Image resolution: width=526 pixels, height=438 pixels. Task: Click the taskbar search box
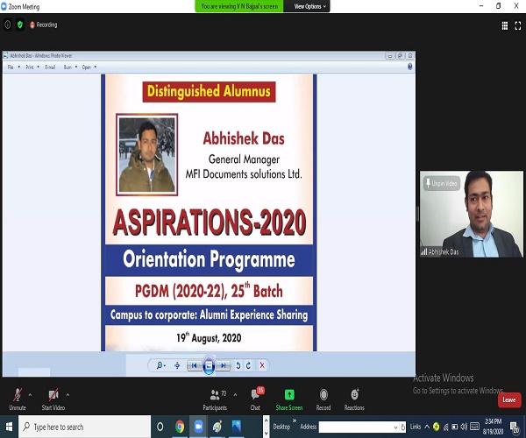click(x=84, y=427)
